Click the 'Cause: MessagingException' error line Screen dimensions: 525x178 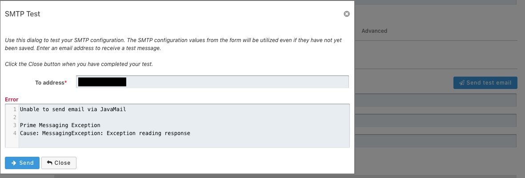coord(105,133)
